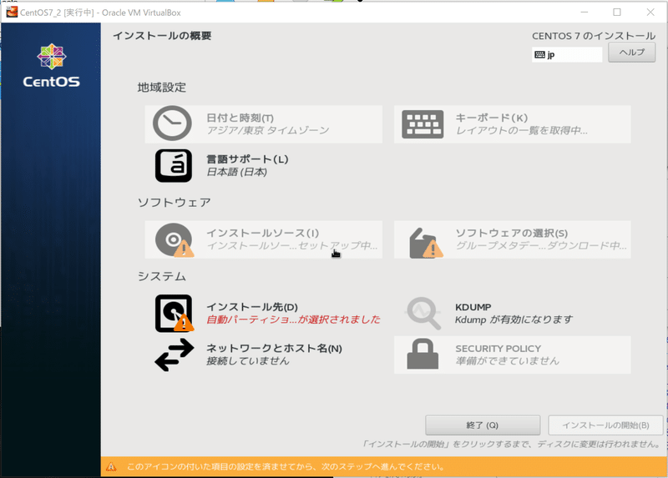This screenshot has width=668, height=478.
Task: Open the installation destination disk icon
Action: click(x=175, y=314)
